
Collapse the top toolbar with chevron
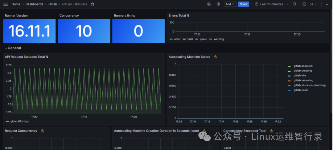click(x=327, y=4)
